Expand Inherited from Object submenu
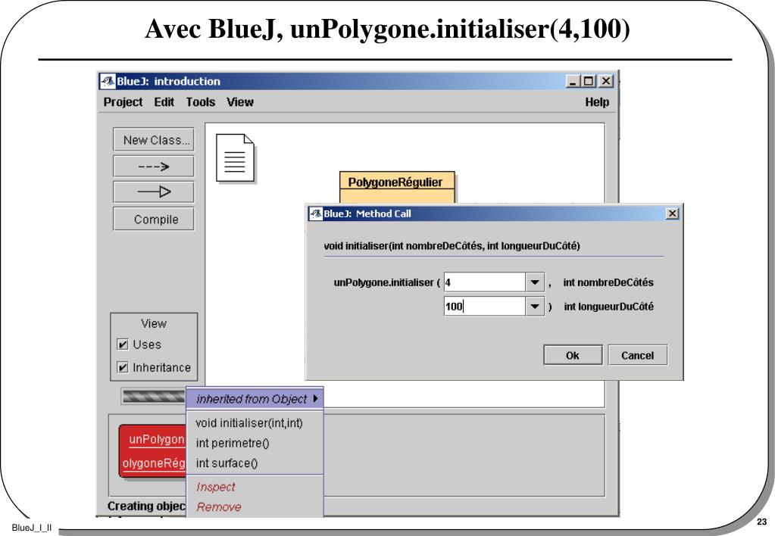Screen dimensions: 775x536 click(255, 399)
